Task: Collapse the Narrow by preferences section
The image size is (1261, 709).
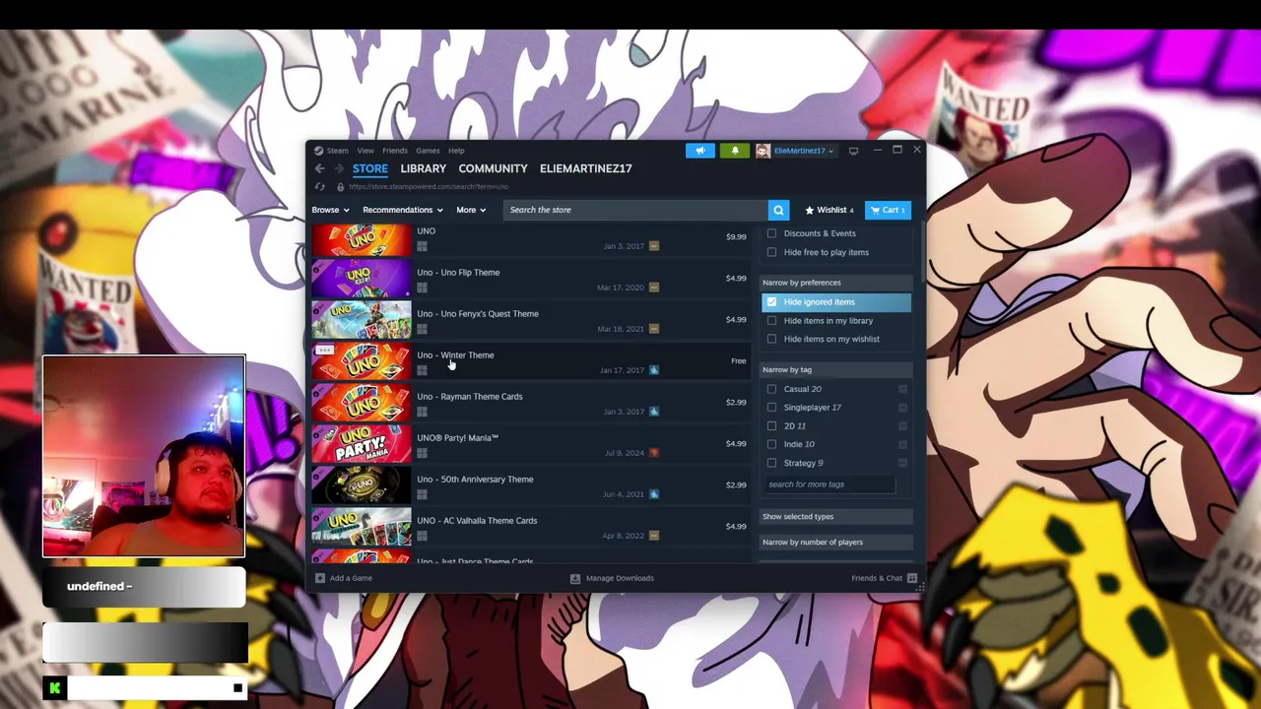Action: coord(836,283)
